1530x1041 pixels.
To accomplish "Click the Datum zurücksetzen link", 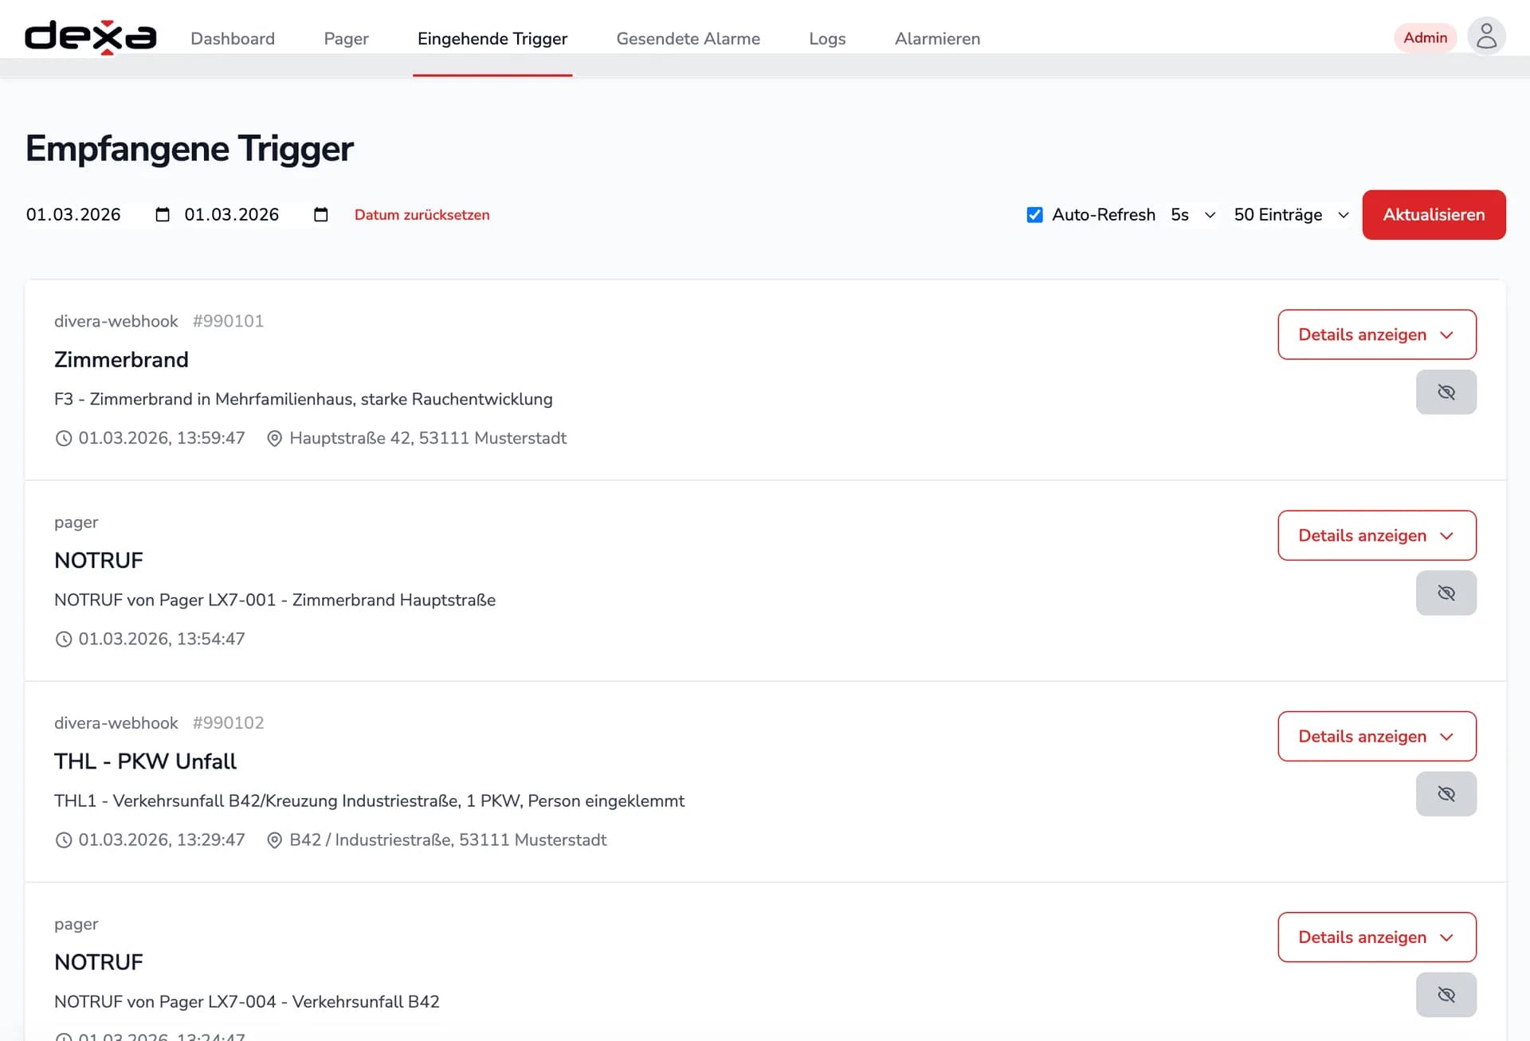I will tap(422, 215).
